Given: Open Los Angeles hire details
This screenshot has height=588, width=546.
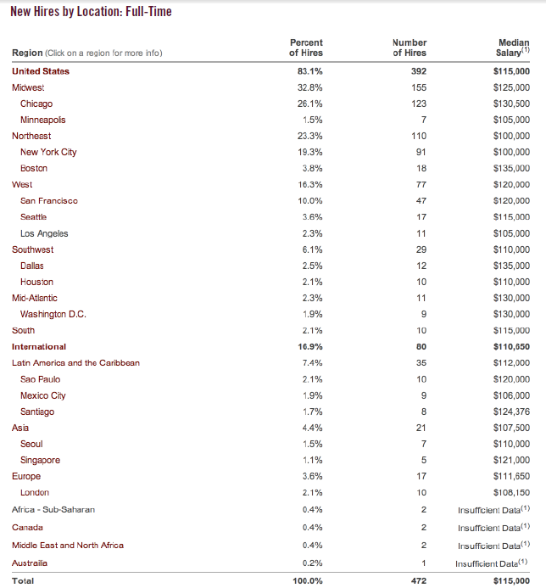Looking at the screenshot, I should click(44, 233).
